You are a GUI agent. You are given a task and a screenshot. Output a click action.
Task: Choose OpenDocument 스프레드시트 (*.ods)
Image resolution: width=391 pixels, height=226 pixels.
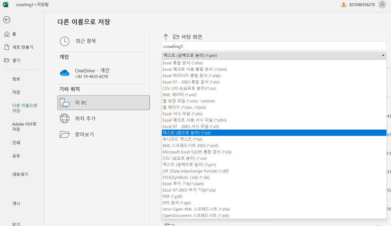tap(274, 215)
